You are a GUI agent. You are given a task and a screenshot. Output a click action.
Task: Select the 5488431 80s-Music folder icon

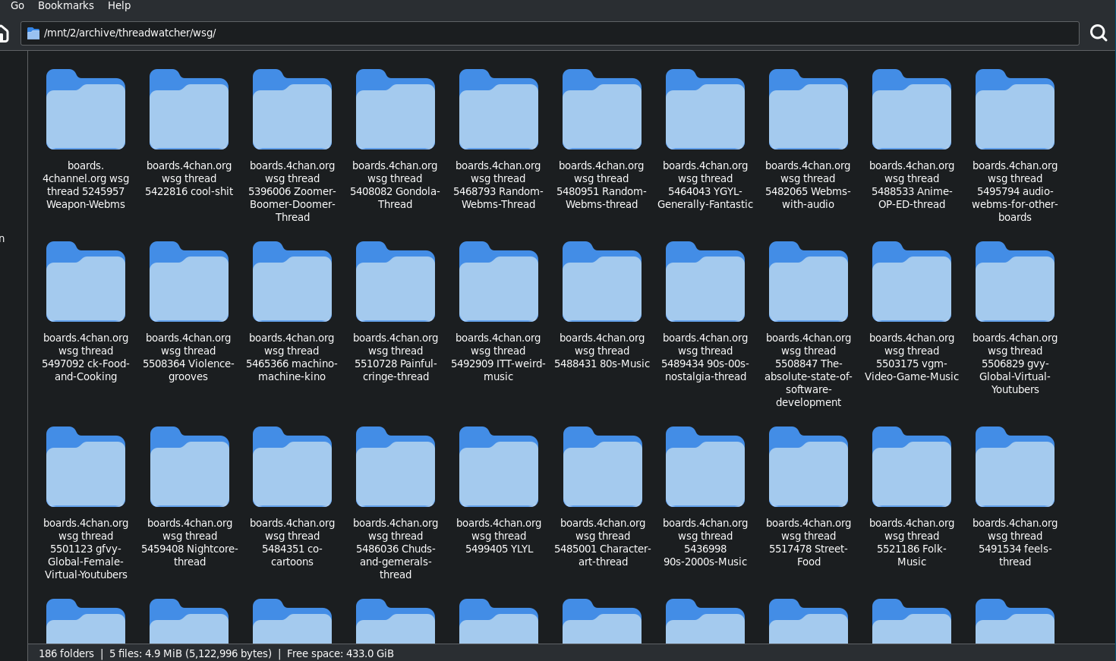coord(602,282)
